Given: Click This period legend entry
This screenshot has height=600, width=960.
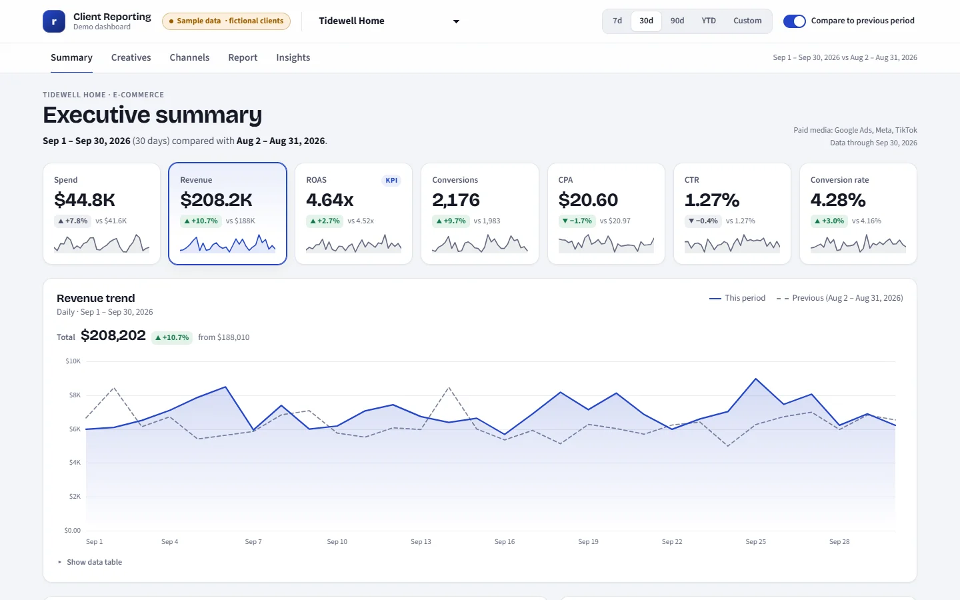Looking at the screenshot, I should point(737,298).
